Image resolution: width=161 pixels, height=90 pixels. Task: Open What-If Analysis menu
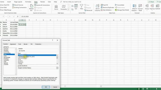tap(134, 8)
